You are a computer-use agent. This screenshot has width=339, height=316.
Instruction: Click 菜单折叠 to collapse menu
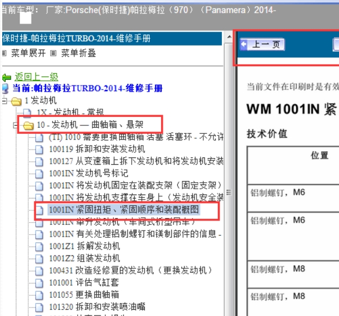coord(78,53)
